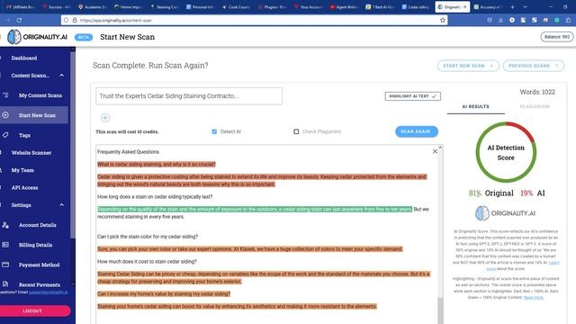Click the Recent Payments document icon
576x324 pixels.
[5, 284]
